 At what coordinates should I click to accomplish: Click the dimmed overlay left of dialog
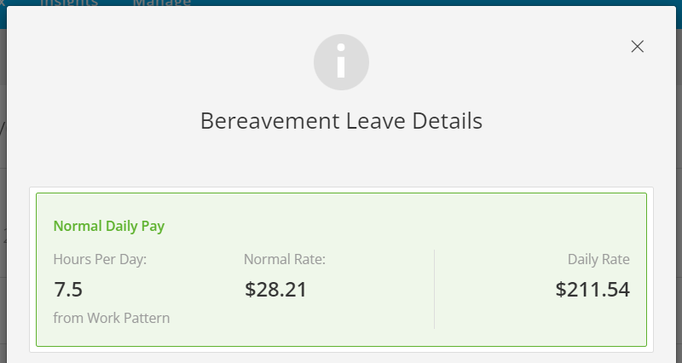tap(3, 196)
